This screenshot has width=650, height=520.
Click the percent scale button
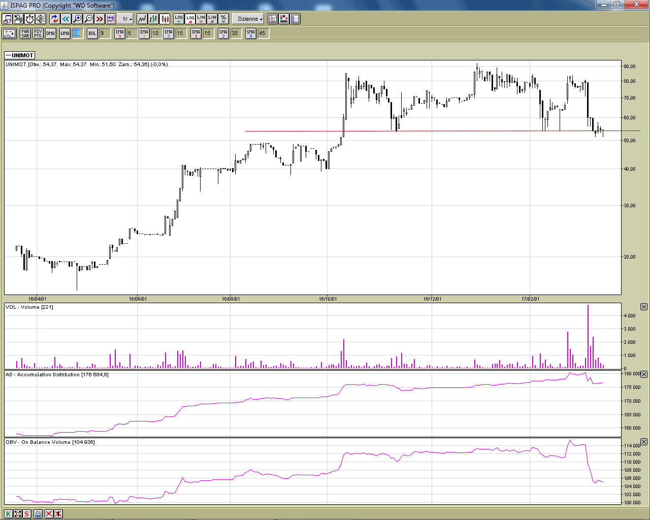pyautogui.click(x=223, y=19)
